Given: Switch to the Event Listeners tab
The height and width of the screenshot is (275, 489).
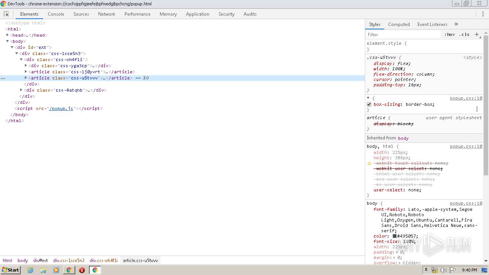Looking at the screenshot, I should (432, 24).
